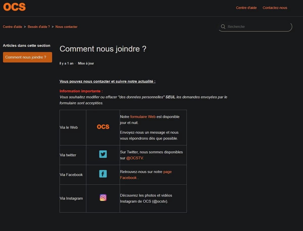This screenshot has height=231, width=303.
Task: Click the Instagram de OCS (@ocstv) description text
Action: tap(146, 198)
